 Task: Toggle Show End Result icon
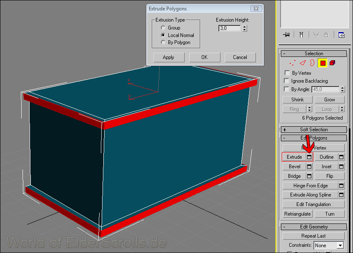301,35
